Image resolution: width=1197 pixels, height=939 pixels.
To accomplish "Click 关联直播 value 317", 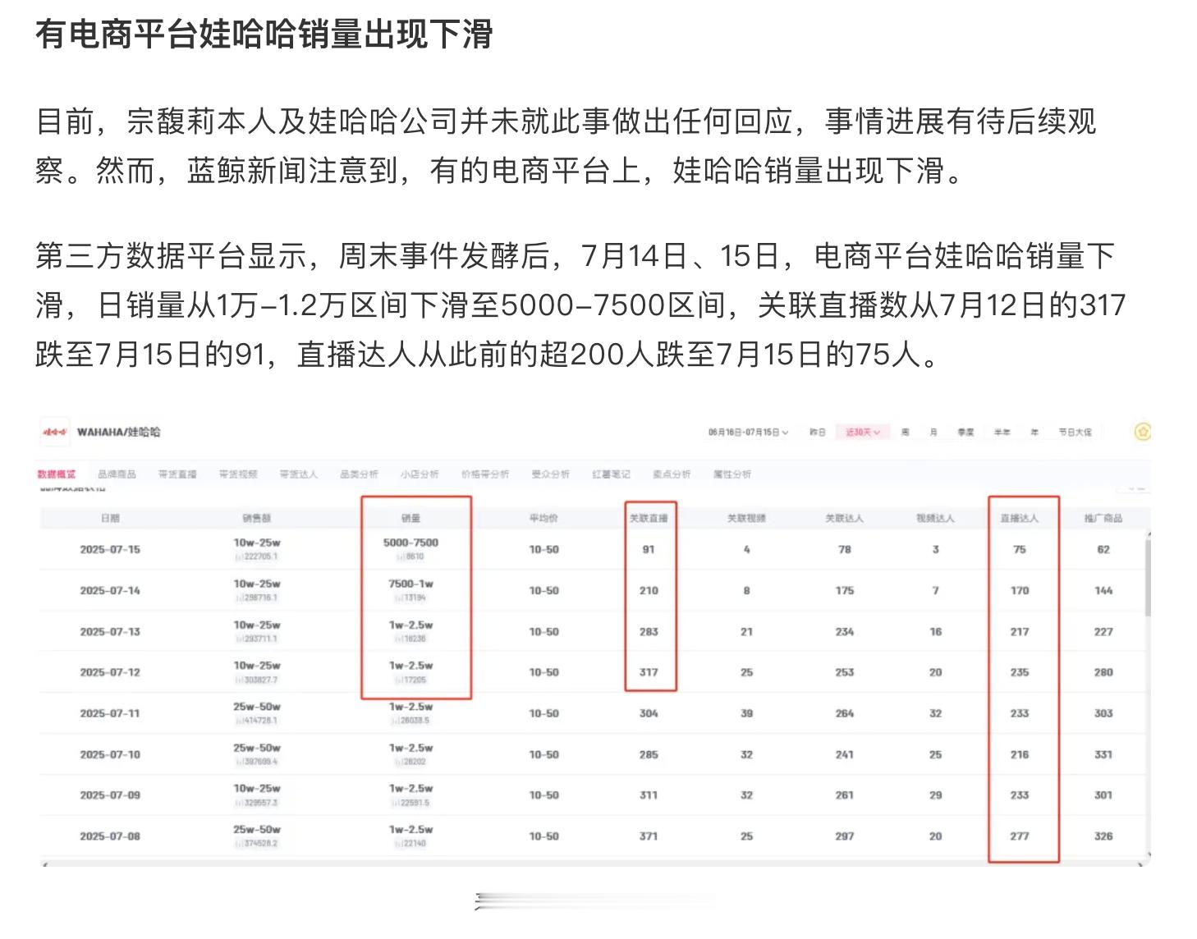I will pyautogui.click(x=649, y=672).
